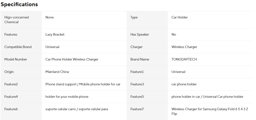Select the TONGDAYTECH brand name value
Image resolution: width=256 pixels, height=120 pixels.
(x=184, y=59)
